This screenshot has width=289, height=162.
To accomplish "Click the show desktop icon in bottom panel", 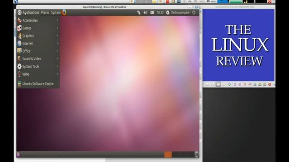I will (x=18, y=154).
